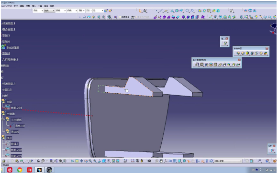
Task: Select the arrow Select tool icon
Action: [141, 11]
